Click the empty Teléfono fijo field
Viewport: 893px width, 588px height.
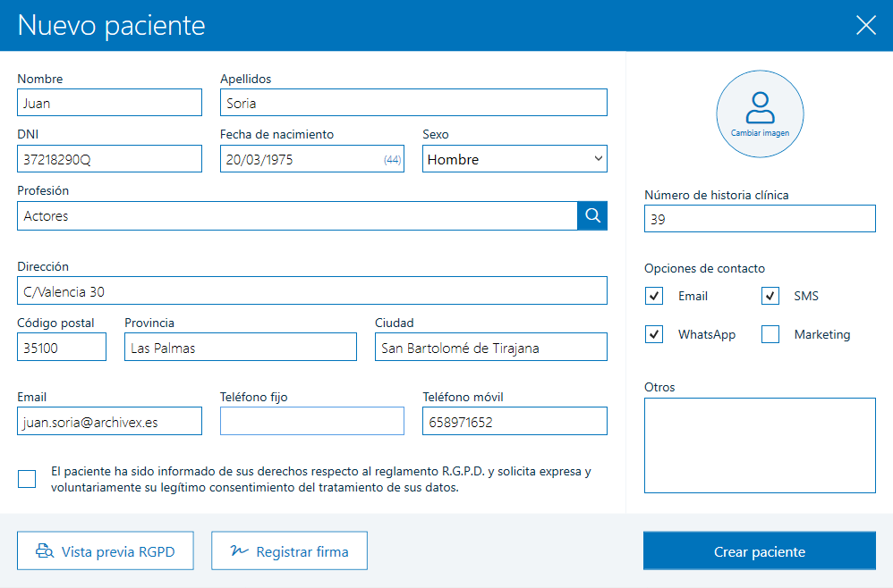coord(311,420)
